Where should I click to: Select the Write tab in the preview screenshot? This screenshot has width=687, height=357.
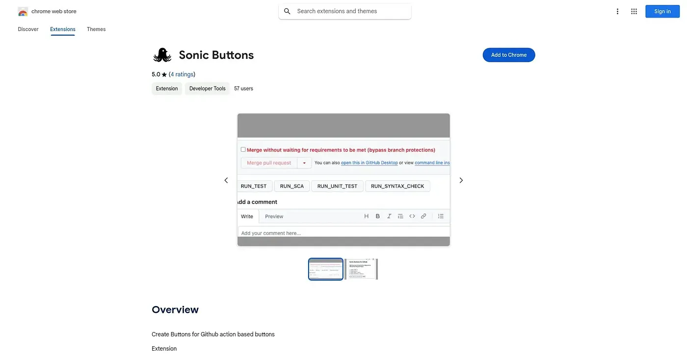pos(247,216)
